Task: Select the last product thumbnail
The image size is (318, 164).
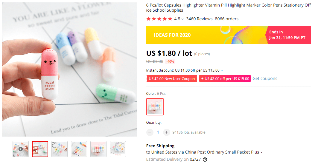Action: pyautogui.click(x=118, y=149)
